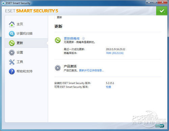Image resolution: width=169 pixels, height=131 pixels.
Task: Click the 产品已激活 status text
Action: point(71,70)
